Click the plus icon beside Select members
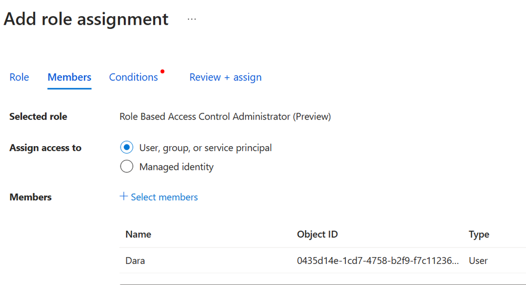 (124, 197)
